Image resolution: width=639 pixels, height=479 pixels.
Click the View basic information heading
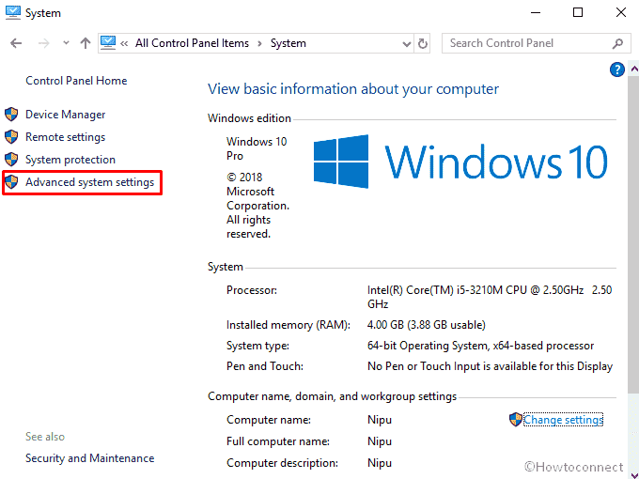(x=353, y=89)
